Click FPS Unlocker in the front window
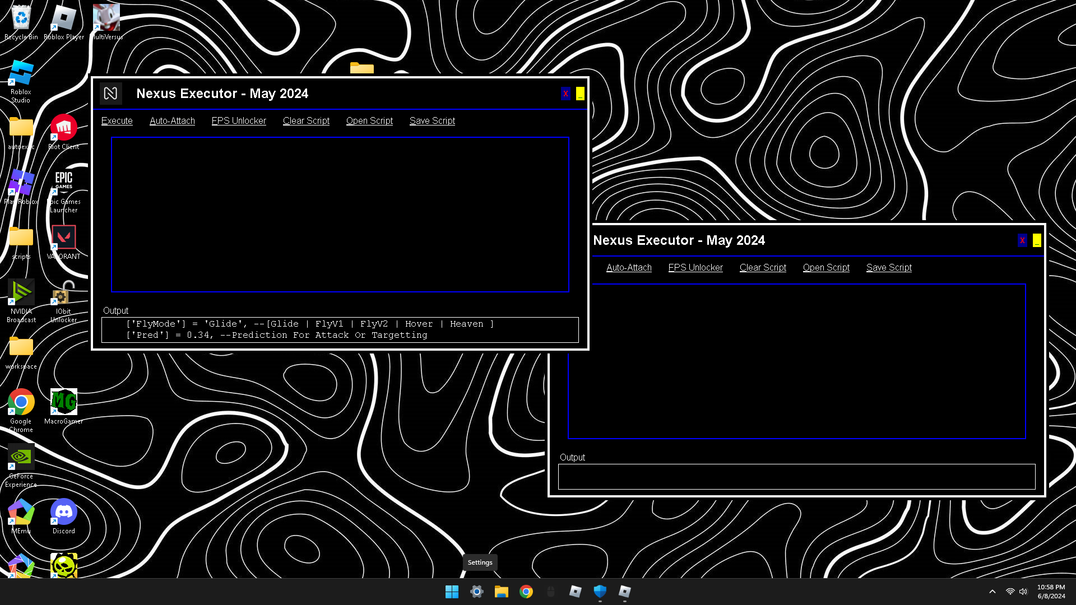This screenshot has height=605, width=1076. pyautogui.click(x=239, y=121)
